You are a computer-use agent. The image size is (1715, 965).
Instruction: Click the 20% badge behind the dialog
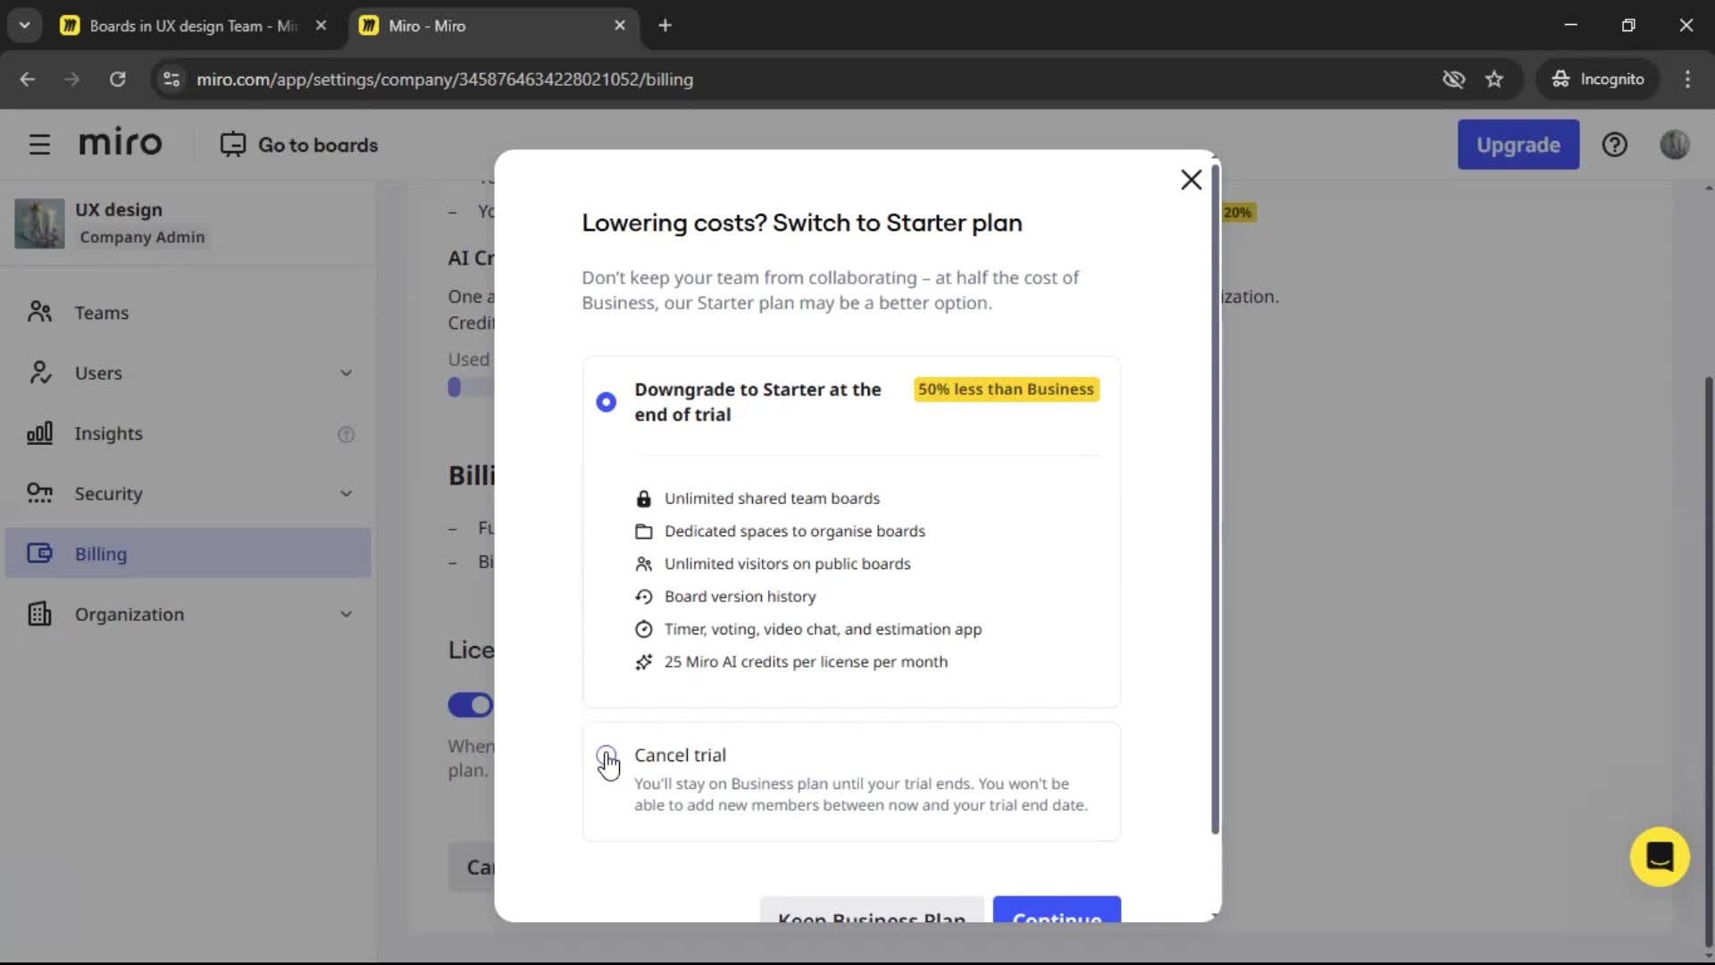(x=1238, y=213)
